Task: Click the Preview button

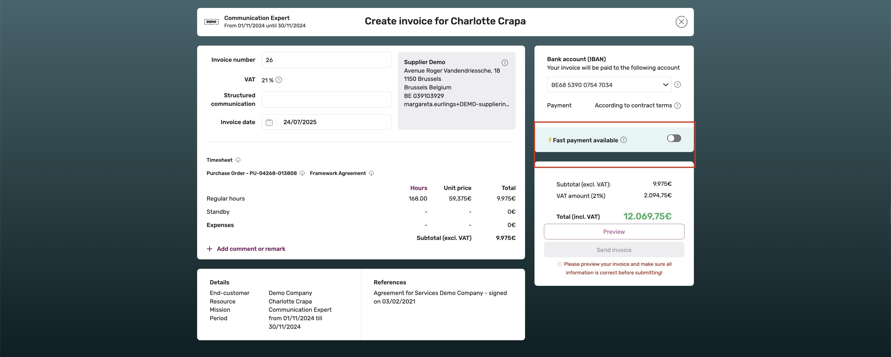Action: click(x=614, y=232)
